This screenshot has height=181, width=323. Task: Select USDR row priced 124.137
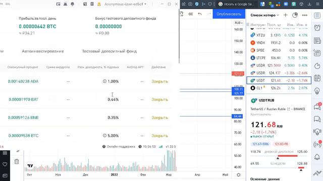click(279, 73)
